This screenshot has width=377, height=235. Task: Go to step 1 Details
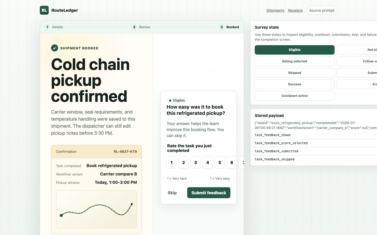[x=54, y=27]
